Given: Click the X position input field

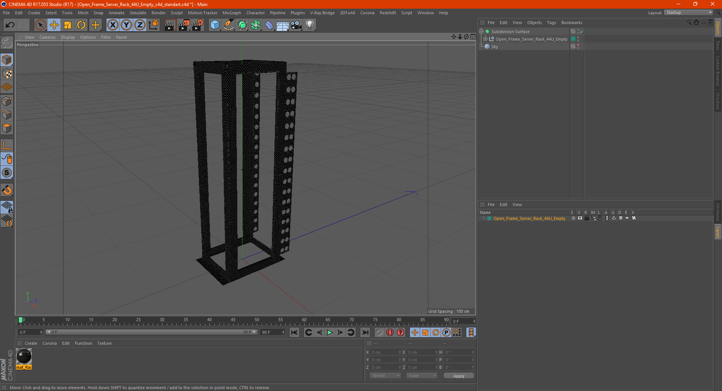Looking at the screenshot, I should click(386, 352).
